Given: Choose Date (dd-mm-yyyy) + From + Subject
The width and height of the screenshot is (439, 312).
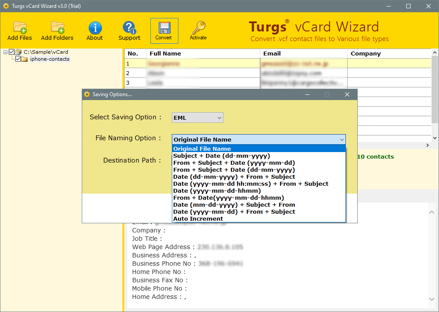Looking at the screenshot, I should [259, 177].
